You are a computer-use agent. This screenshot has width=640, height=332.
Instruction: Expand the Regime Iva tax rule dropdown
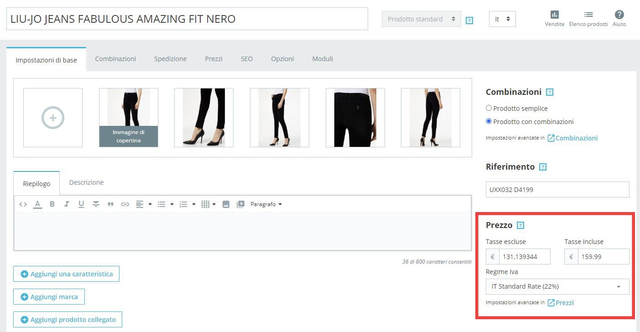coord(557,286)
